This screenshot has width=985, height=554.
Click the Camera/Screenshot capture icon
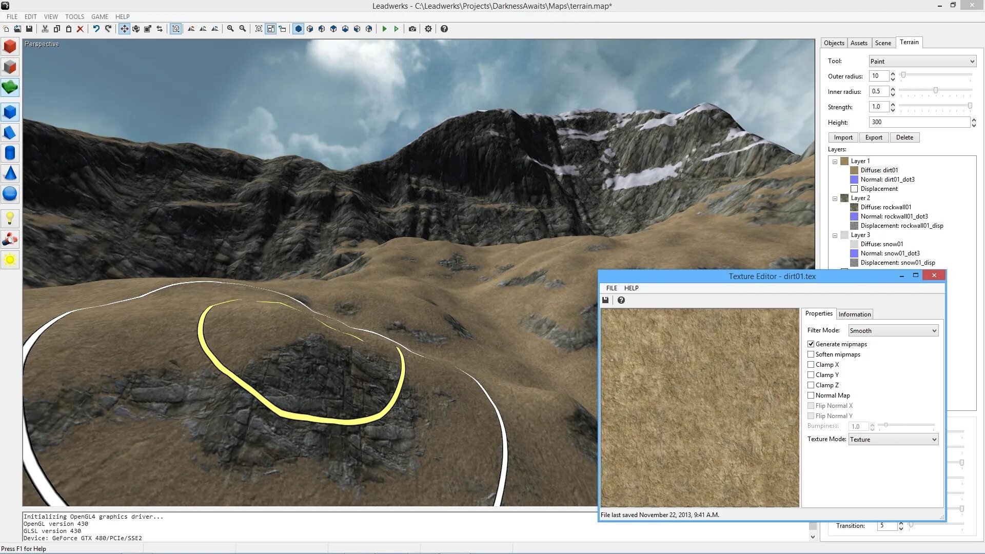click(x=412, y=28)
